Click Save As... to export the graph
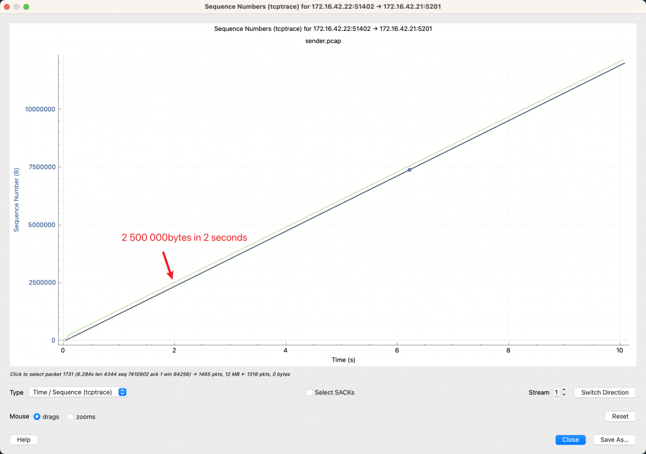Viewport: 646px width, 454px height. click(x=614, y=439)
